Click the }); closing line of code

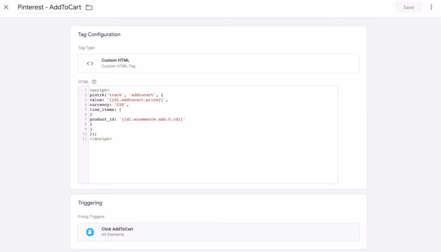pyautogui.click(x=93, y=134)
